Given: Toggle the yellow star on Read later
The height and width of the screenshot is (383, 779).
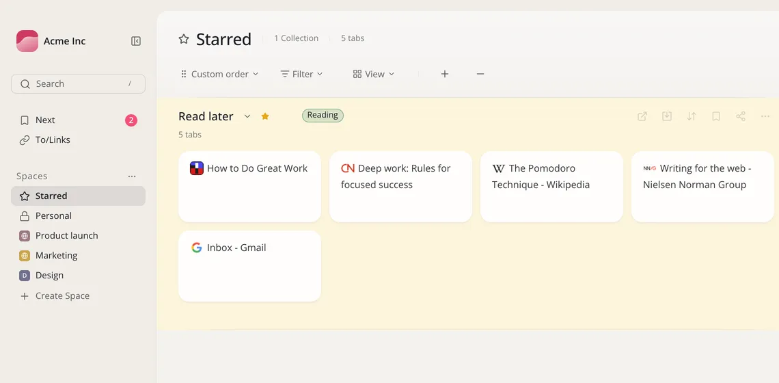Looking at the screenshot, I should pos(265,116).
